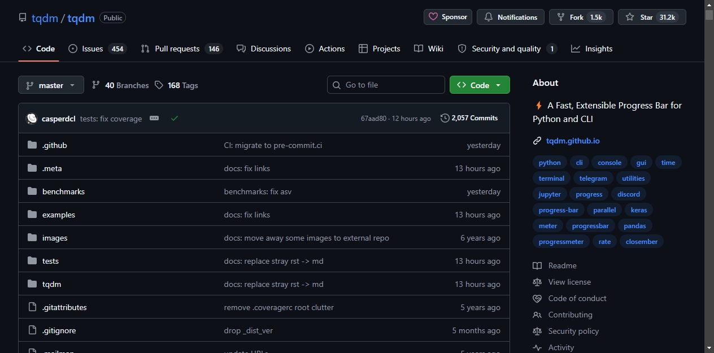714x353 pixels.
Task: Click the bell icon in Notifications button
Action: pyautogui.click(x=489, y=18)
